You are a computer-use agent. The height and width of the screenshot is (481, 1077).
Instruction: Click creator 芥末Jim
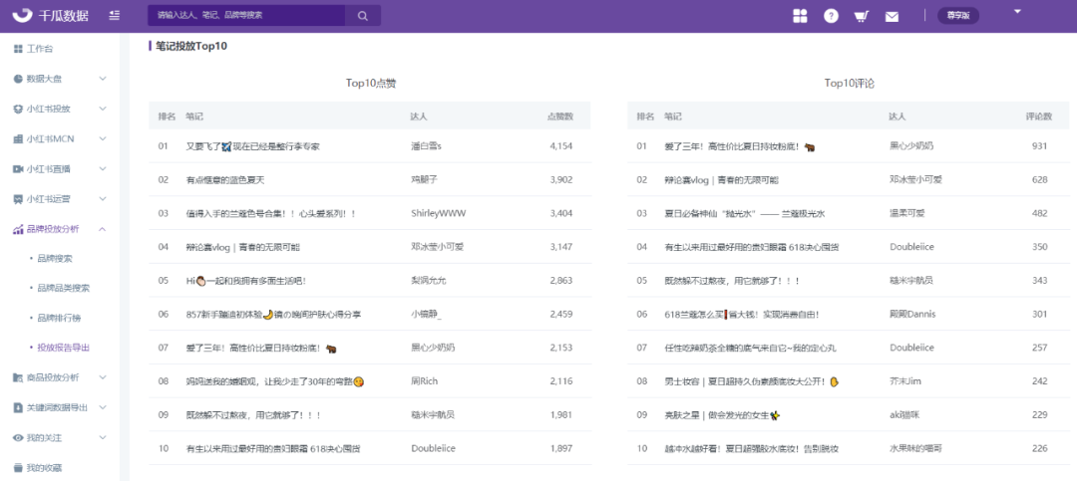point(905,381)
